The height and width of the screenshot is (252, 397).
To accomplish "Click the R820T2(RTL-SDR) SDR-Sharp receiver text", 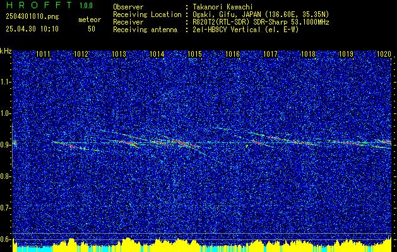I will click(260, 22).
